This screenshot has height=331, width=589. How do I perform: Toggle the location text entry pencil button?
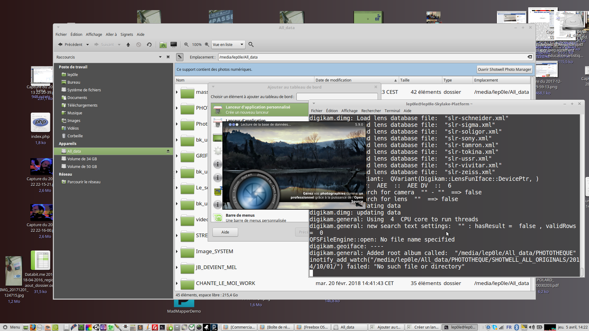click(x=180, y=57)
